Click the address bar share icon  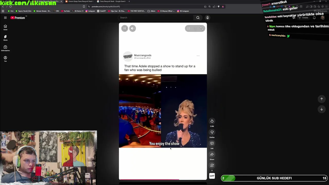pos(214,6)
